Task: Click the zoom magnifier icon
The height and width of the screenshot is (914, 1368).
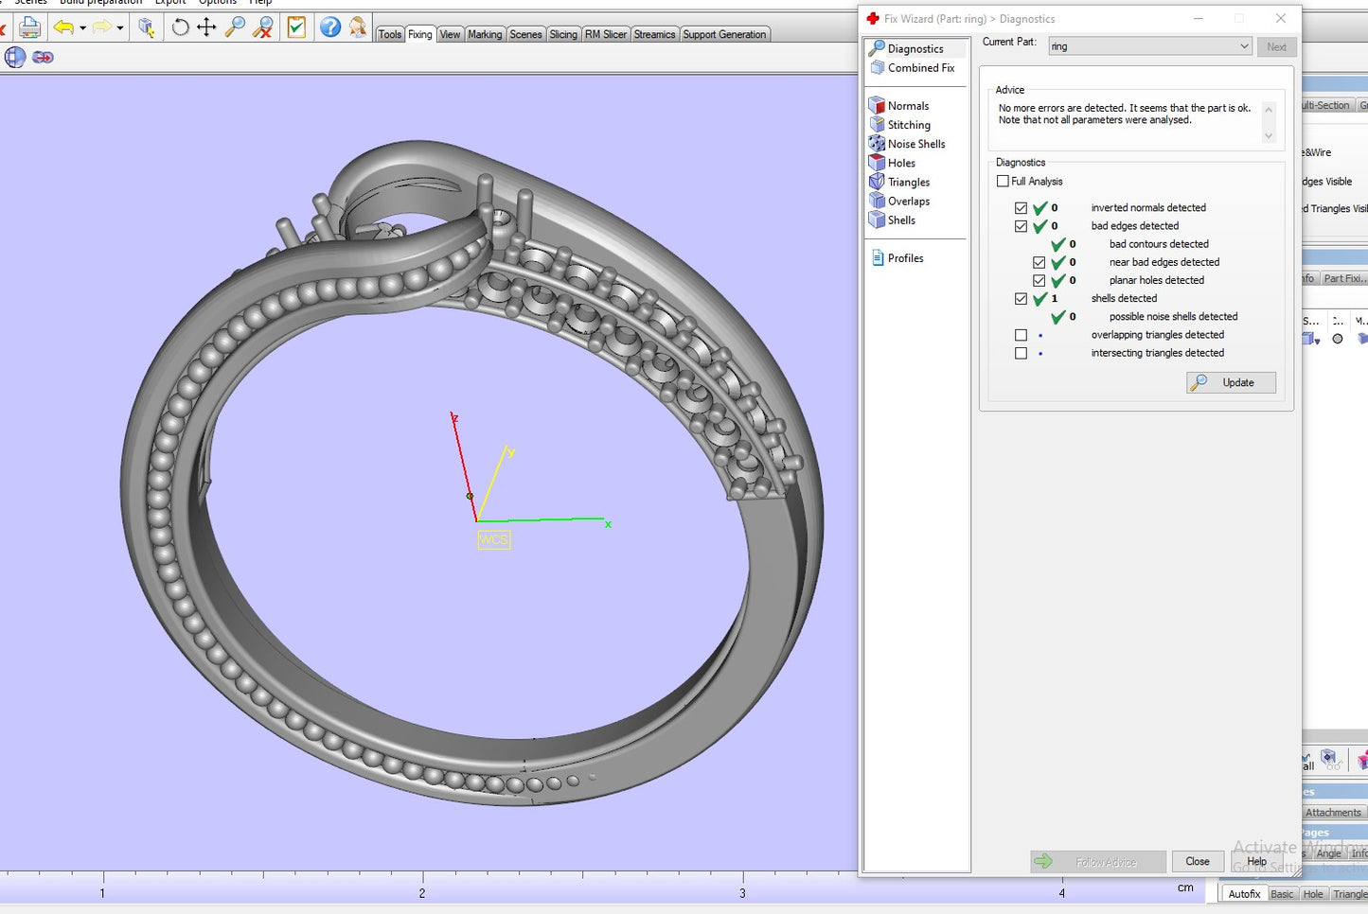Action: tap(235, 27)
